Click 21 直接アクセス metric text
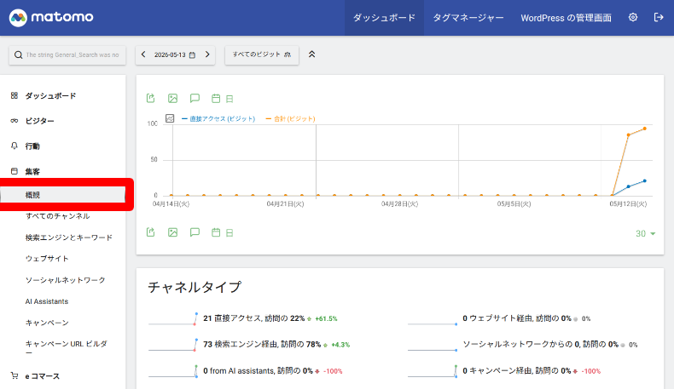This screenshot has height=389, width=674. [x=253, y=318]
